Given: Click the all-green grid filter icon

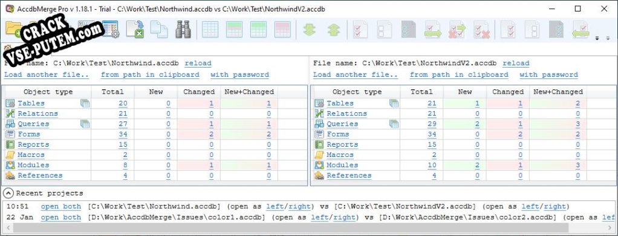Looking at the screenshot, I should click(258, 30).
